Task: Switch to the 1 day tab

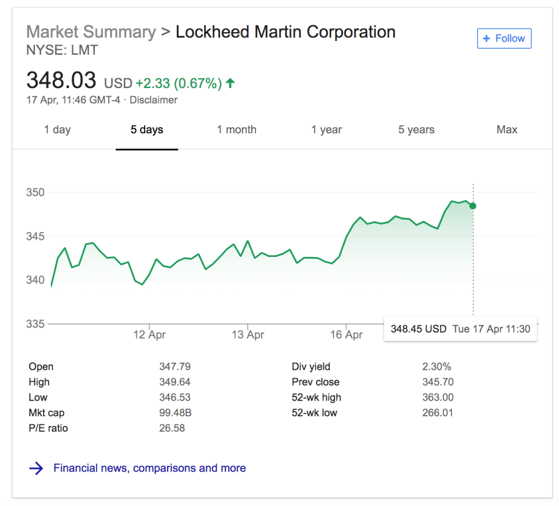Action: pos(57,130)
